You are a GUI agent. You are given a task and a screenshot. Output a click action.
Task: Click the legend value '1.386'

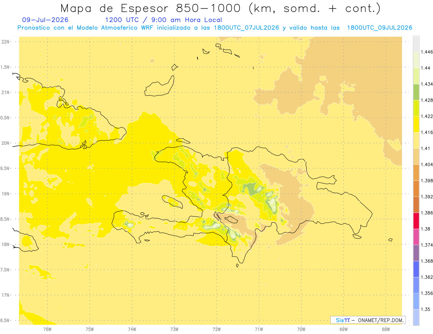coord(427,213)
